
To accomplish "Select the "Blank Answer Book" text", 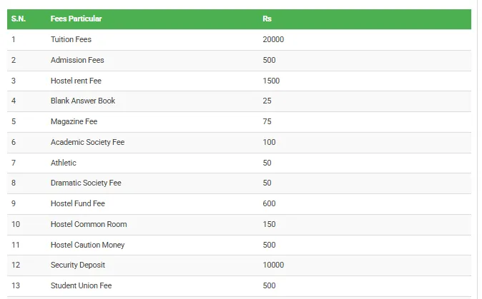I will point(83,101).
